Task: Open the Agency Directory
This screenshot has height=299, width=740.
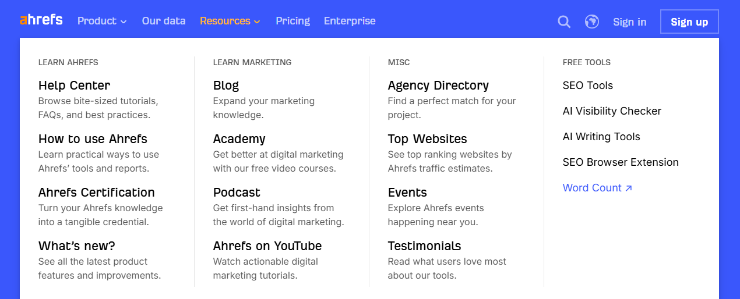Action: [x=438, y=86]
